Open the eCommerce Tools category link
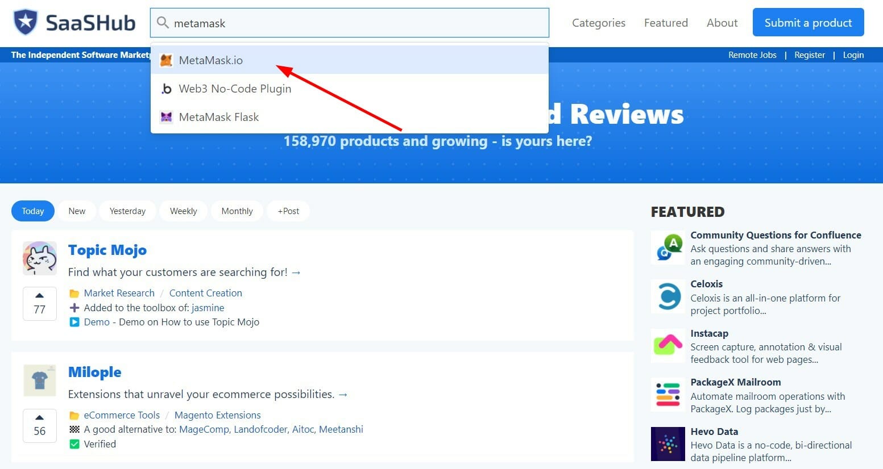 [122, 415]
